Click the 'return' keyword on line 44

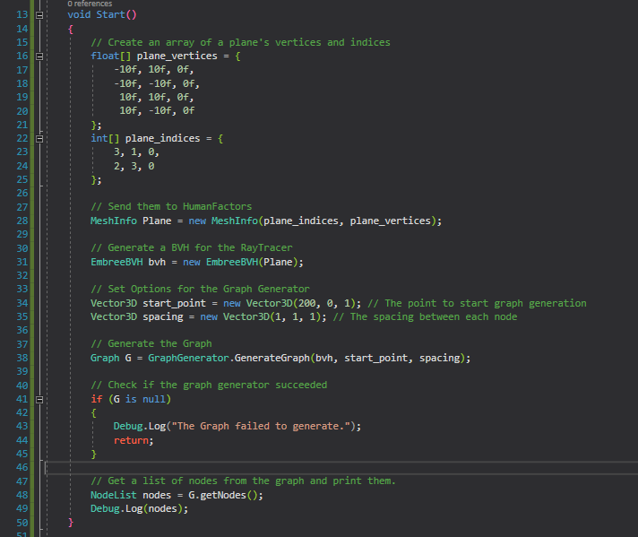(x=131, y=440)
